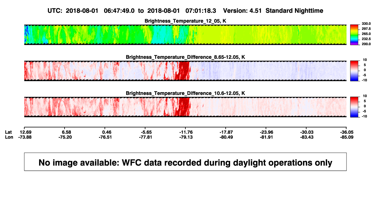The image size is (385, 197).
Task: Click the 297.5 color scale label
Action: click(x=366, y=29)
